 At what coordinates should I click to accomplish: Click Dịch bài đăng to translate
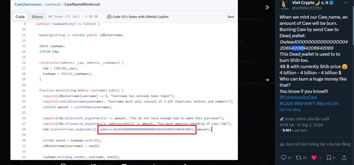(290, 110)
